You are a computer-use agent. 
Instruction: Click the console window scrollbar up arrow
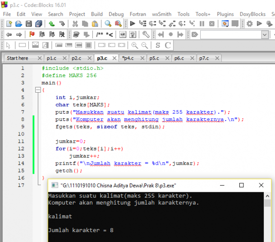pos(268,195)
